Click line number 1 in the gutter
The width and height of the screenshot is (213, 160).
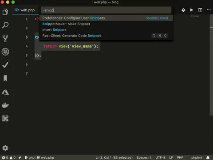tap(27, 19)
